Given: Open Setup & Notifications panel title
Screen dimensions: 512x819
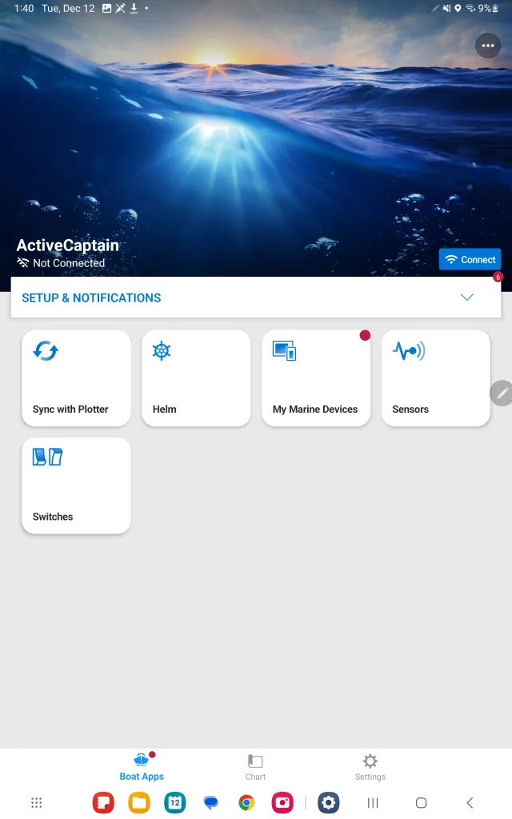Looking at the screenshot, I should [91, 298].
